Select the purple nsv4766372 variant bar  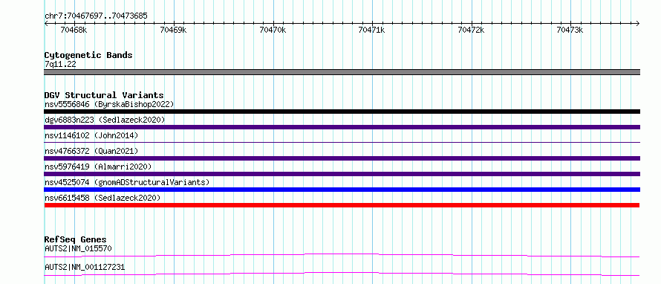pyautogui.click(x=342, y=158)
